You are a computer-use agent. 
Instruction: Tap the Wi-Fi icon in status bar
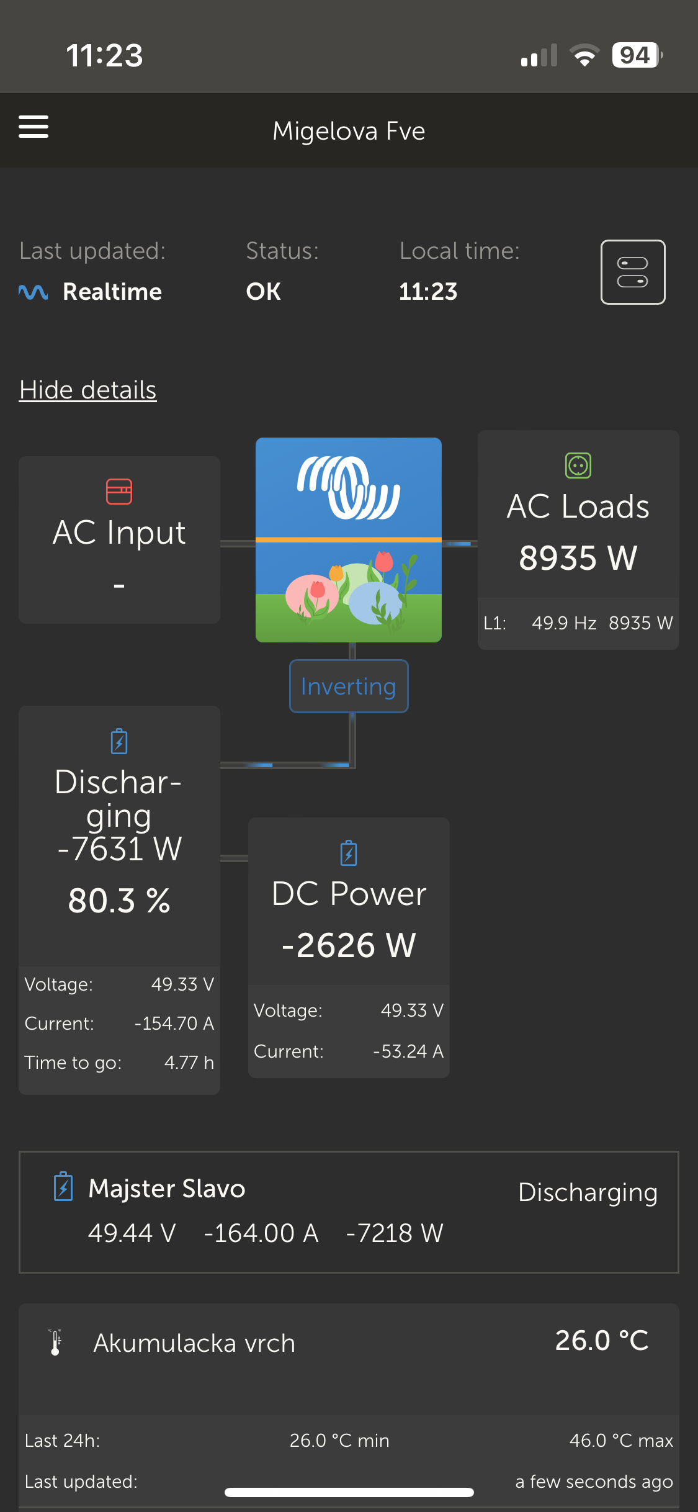point(584,55)
